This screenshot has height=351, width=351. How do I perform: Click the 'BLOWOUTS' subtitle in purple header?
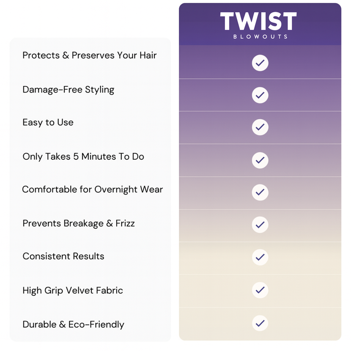tap(260, 37)
